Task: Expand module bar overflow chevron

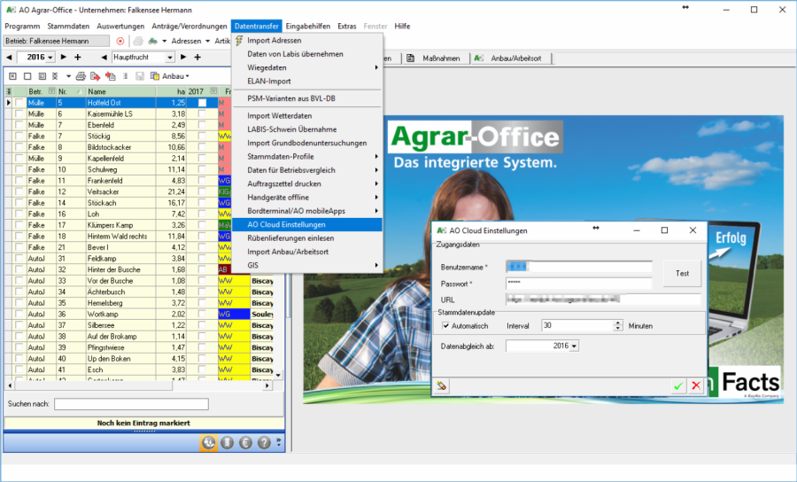Action: point(279,442)
